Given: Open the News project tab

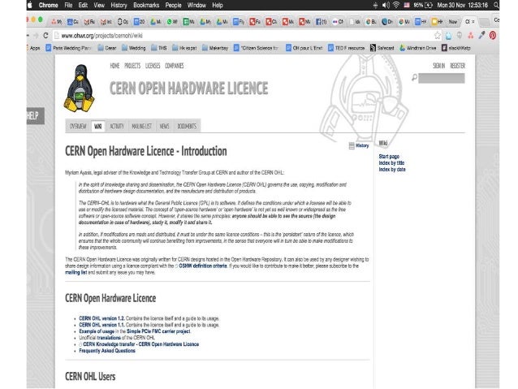Looking at the screenshot, I should tap(164, 126).
